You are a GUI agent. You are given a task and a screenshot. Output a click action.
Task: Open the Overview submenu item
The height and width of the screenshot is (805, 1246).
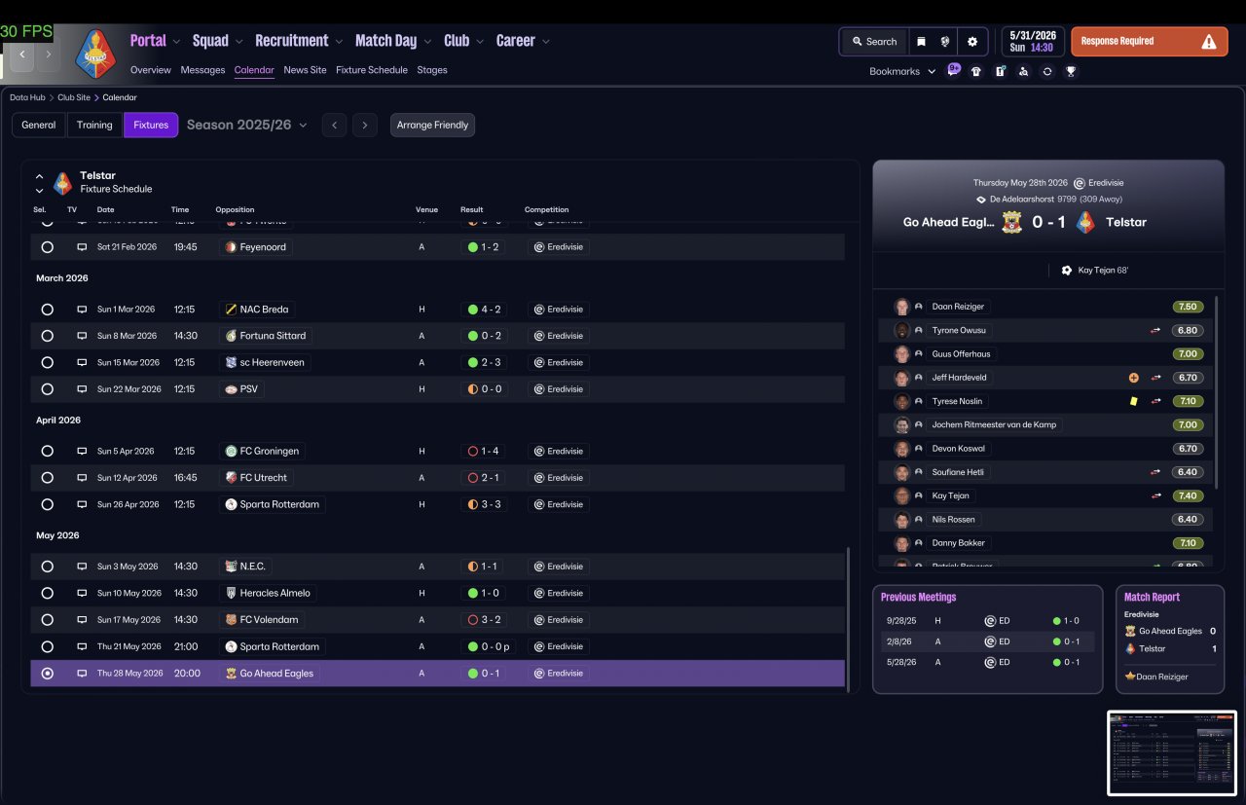click(151, 70)
